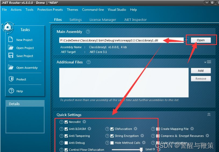Click the Add button for Additional Files
219x152 pixels.
coord(201,71)
